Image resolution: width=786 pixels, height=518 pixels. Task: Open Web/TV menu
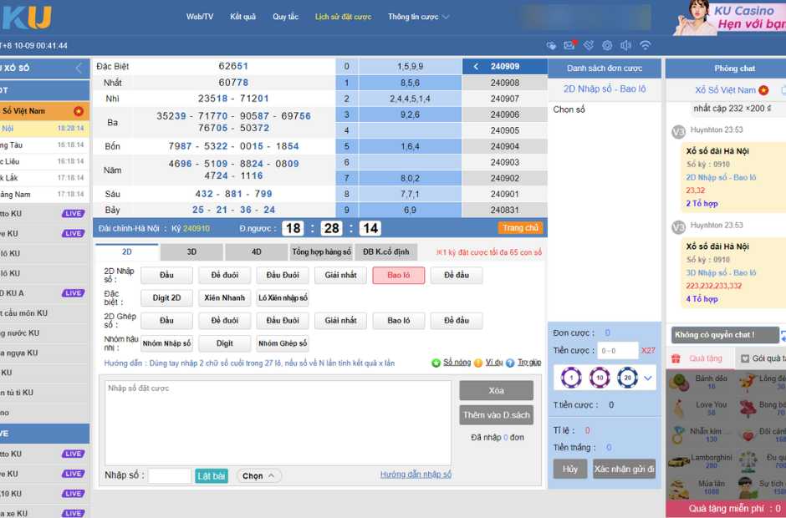tap(200, 17)
